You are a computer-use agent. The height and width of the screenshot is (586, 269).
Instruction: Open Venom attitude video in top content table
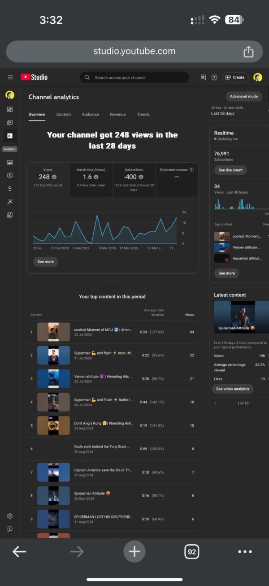pos(112,379)
